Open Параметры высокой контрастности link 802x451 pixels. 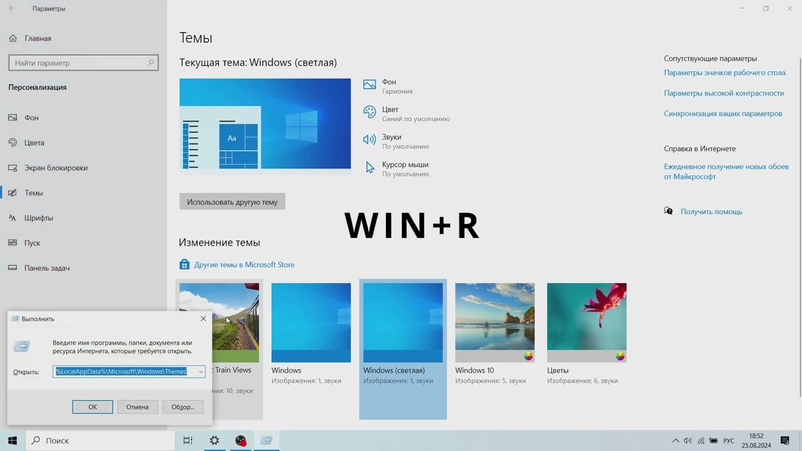coord(724,93)
